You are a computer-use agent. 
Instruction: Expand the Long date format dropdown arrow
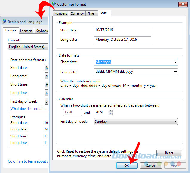pyautogui.click(x=175, y=72)
